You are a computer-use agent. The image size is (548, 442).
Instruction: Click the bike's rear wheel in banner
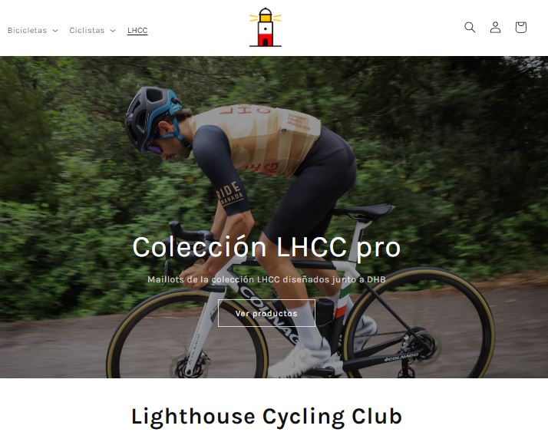pyautogui.click(x=419, y=323)
